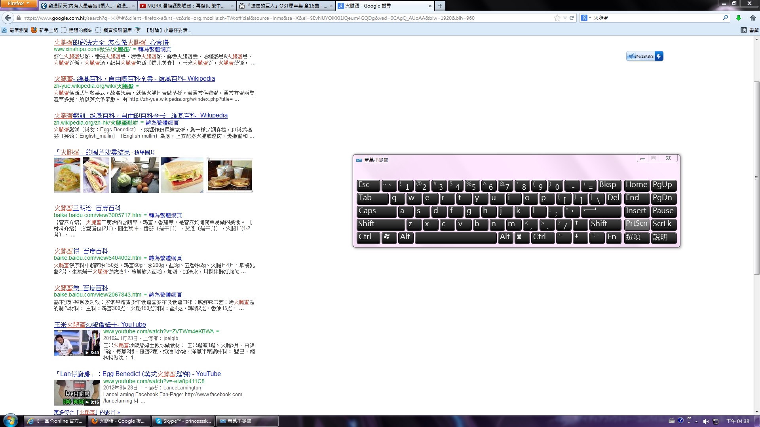Open the 火腿蛋鬆餅 Wikipedia result
The height and width of the screenshot is (427, 760).
[141, 115]
